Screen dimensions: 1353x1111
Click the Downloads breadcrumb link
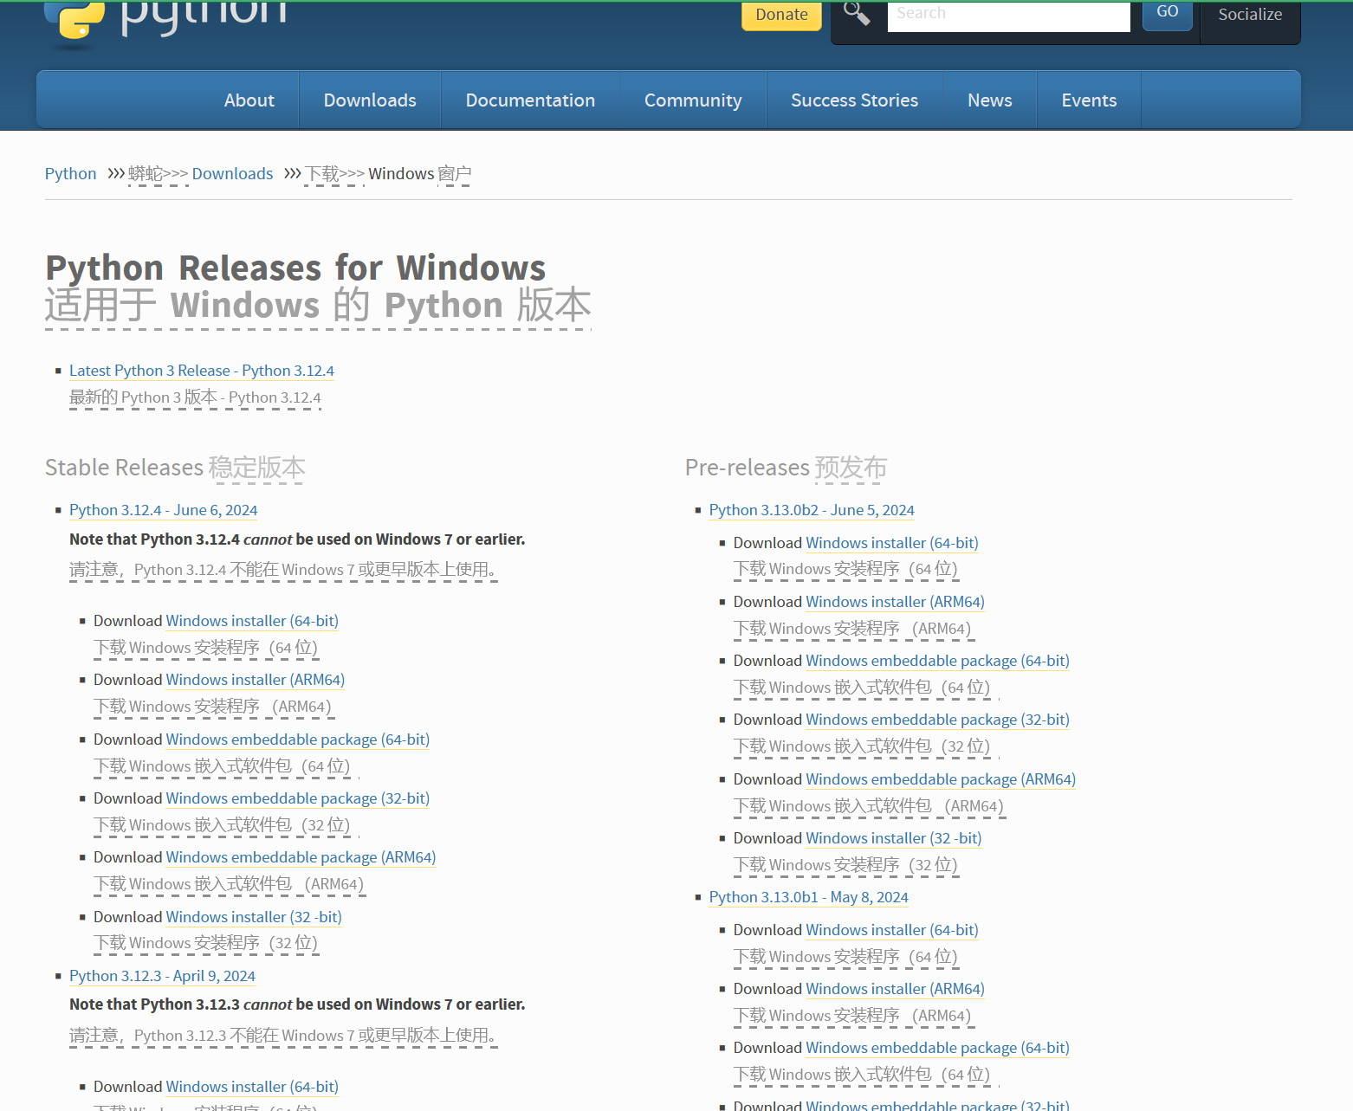(232, 174)
